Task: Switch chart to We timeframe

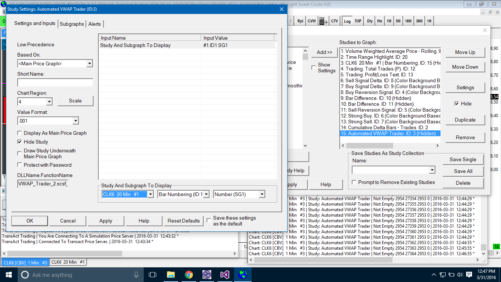Action: pyautogui.click(x=380, y=21)
